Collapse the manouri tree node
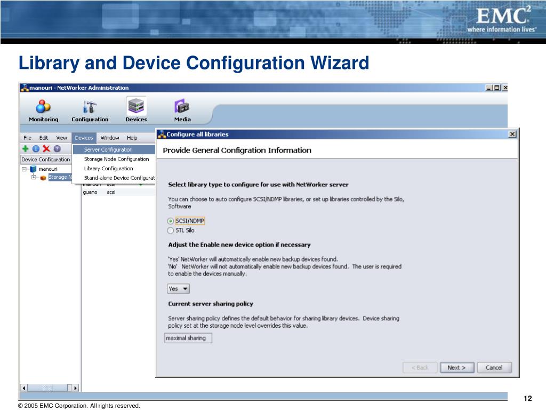The width and height of the screenshot is (546, 410). coord(24,169)
